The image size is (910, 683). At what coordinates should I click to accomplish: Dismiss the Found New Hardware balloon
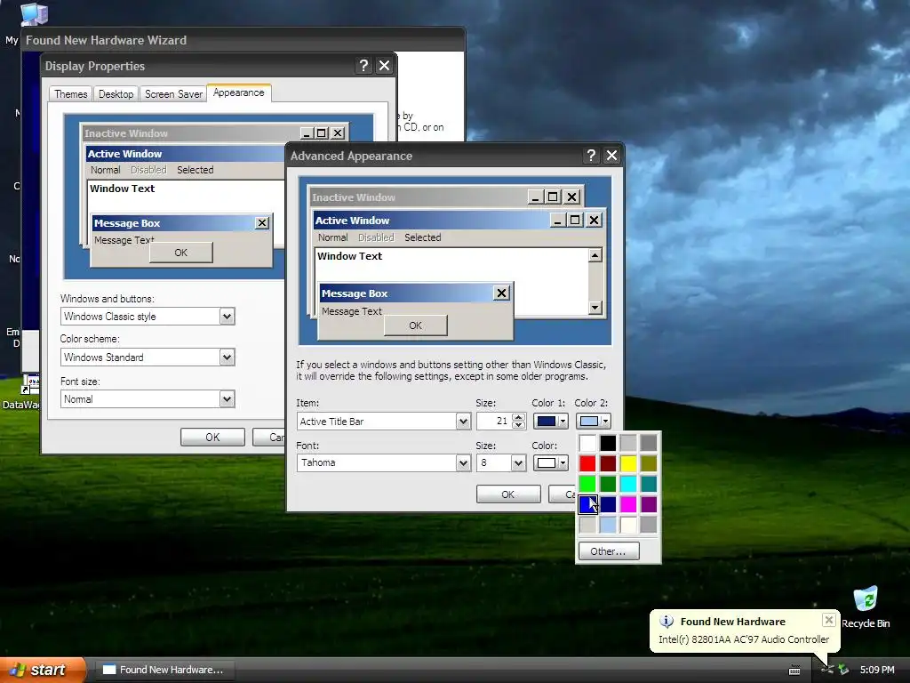(x=829, y=620)
